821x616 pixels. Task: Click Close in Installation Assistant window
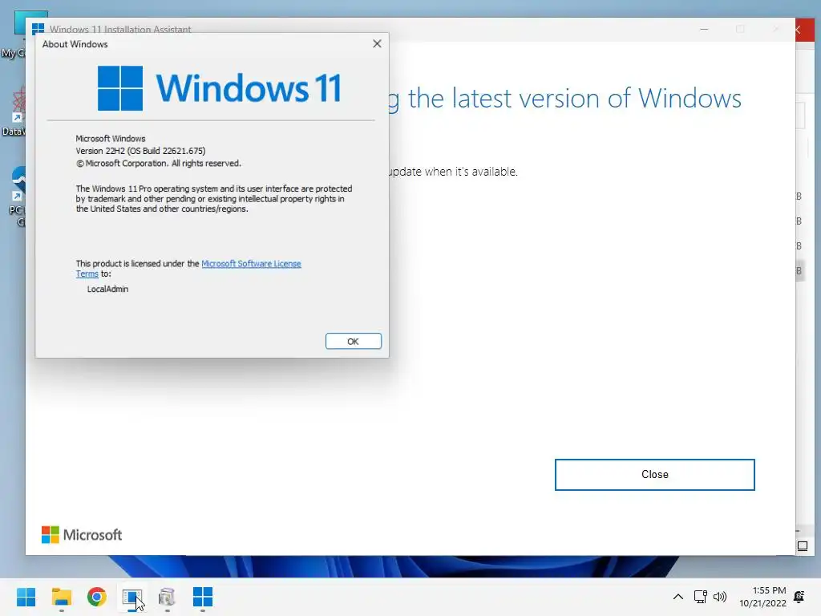point(654,475)
